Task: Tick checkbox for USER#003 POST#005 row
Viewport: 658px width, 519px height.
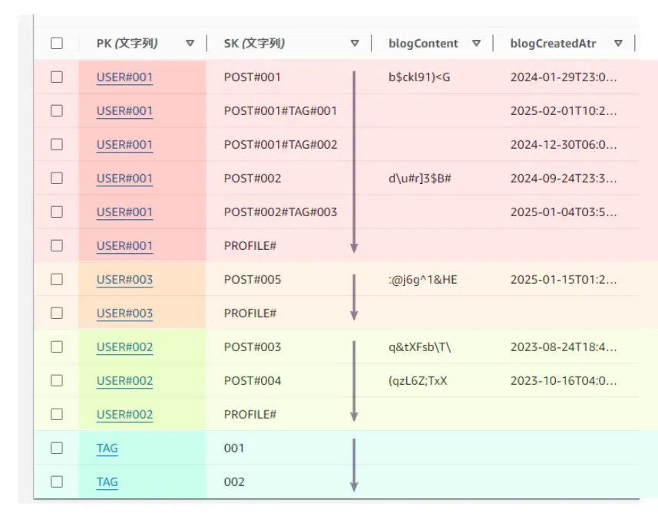Action: click(x=57, y=279)
